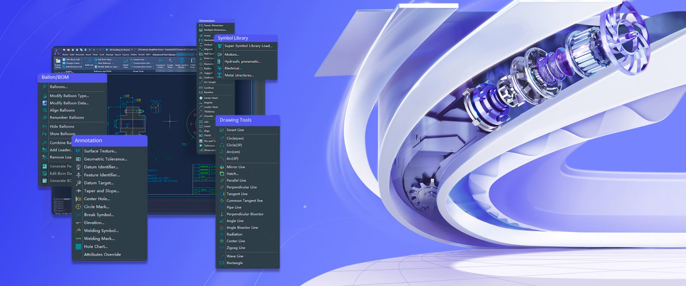Choose the Electrical symbol library icon
The height and width of the screenshot is (286, 686).
coord(219,68)
